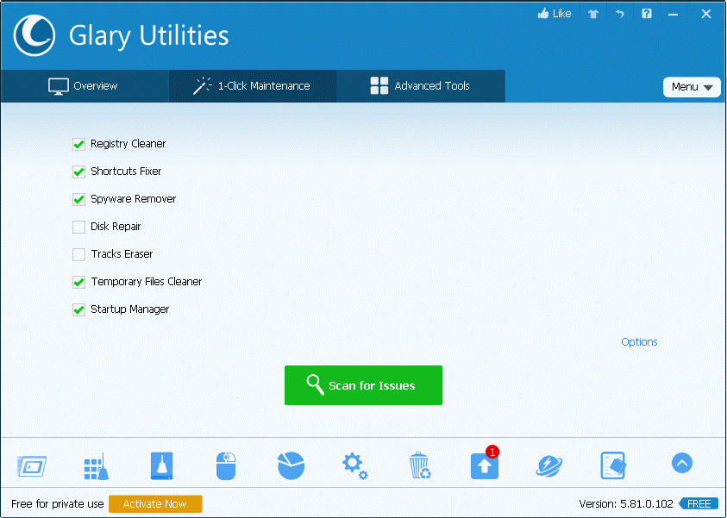Switch to the Advanced Tools tab
The width and height of the screenshot is (727, 518).
pos(421,86)
